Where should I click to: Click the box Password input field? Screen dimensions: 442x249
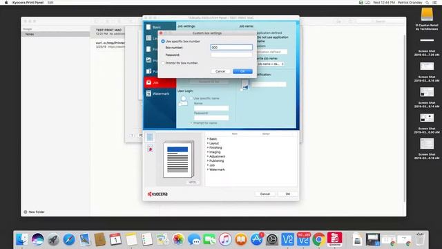click(x=231, y=55)
